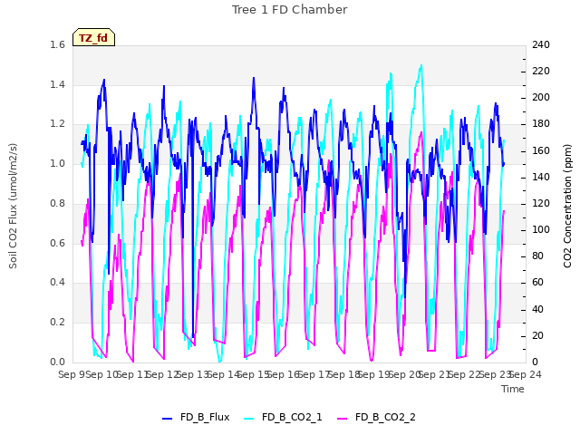The image size is (580, 435).
Task: Click the 1.4 left axis value
Action: pyautogui.click(x=57, y=84)
